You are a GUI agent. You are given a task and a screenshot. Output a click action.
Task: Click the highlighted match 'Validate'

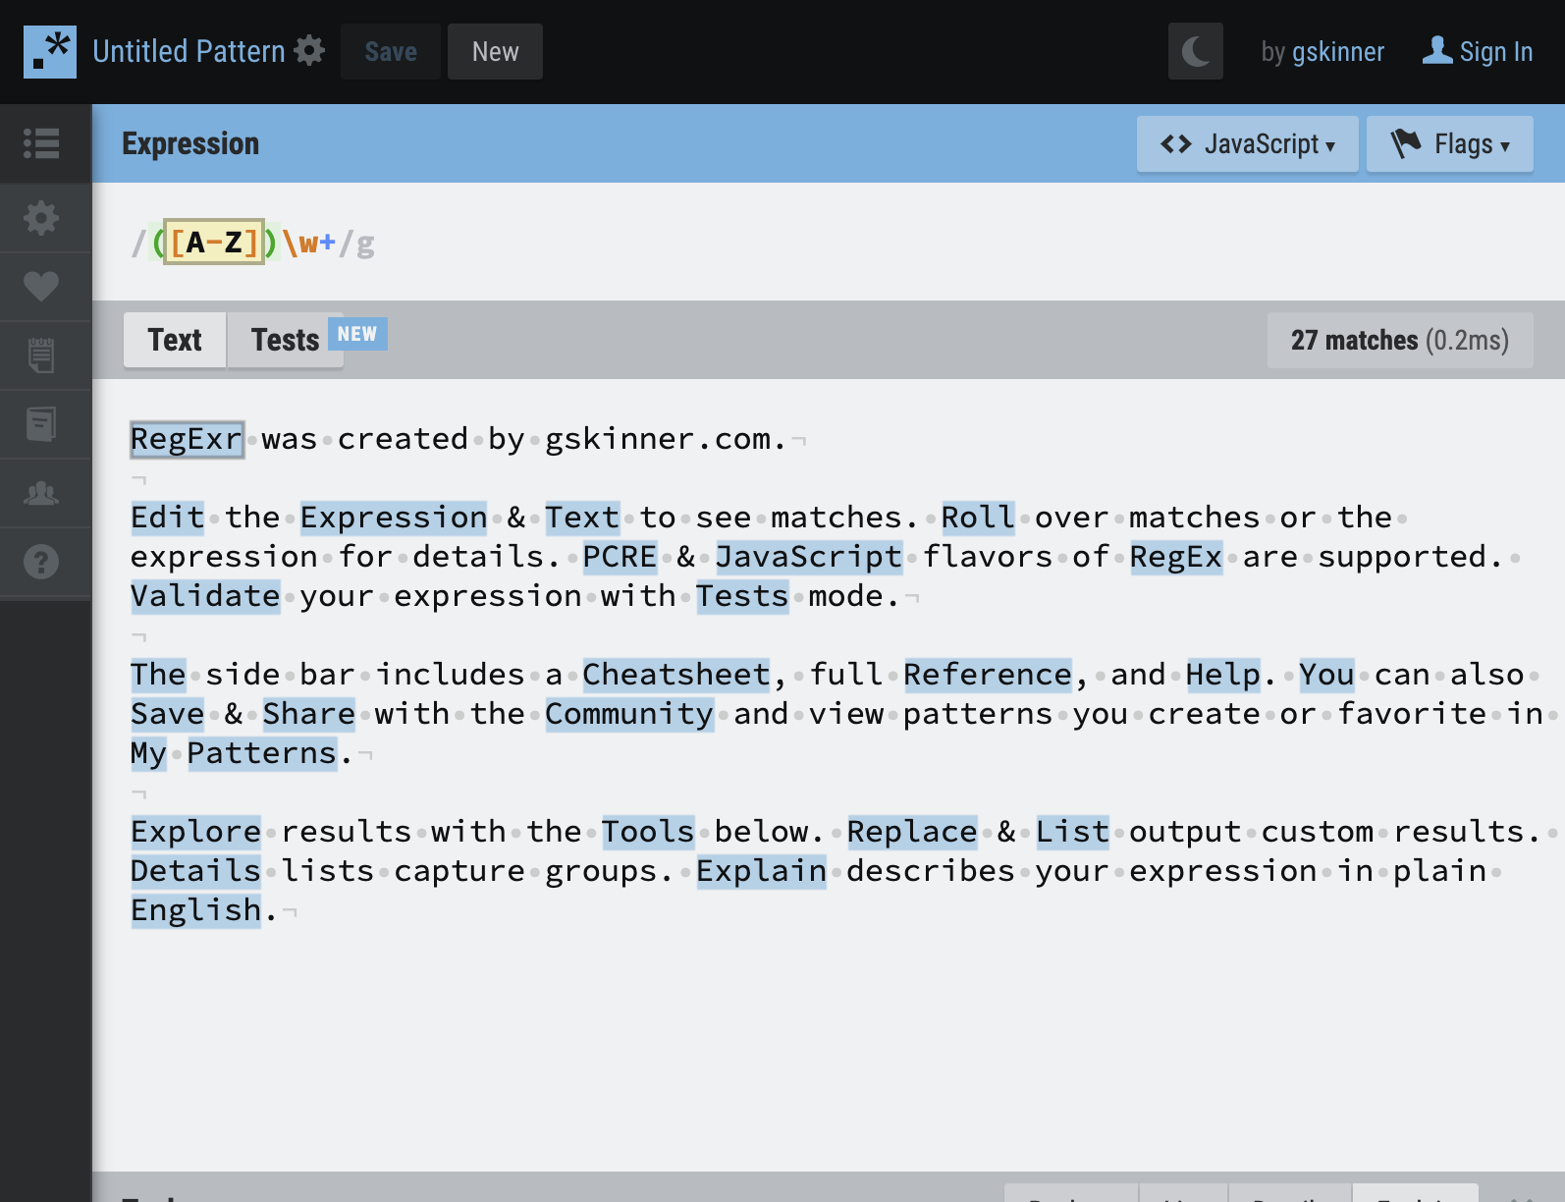(205, 596)
